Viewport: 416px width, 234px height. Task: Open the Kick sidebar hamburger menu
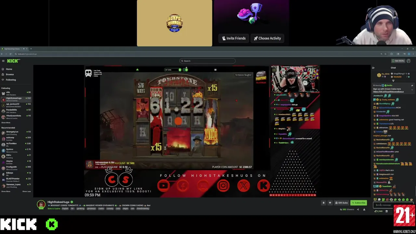click(3, 61)
